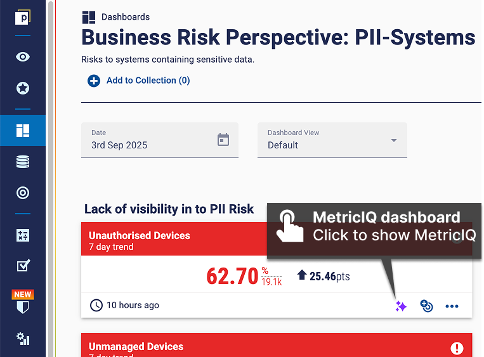Open gear chart settings sidebar icon
The image size is (484, 357).
point(23,339)
